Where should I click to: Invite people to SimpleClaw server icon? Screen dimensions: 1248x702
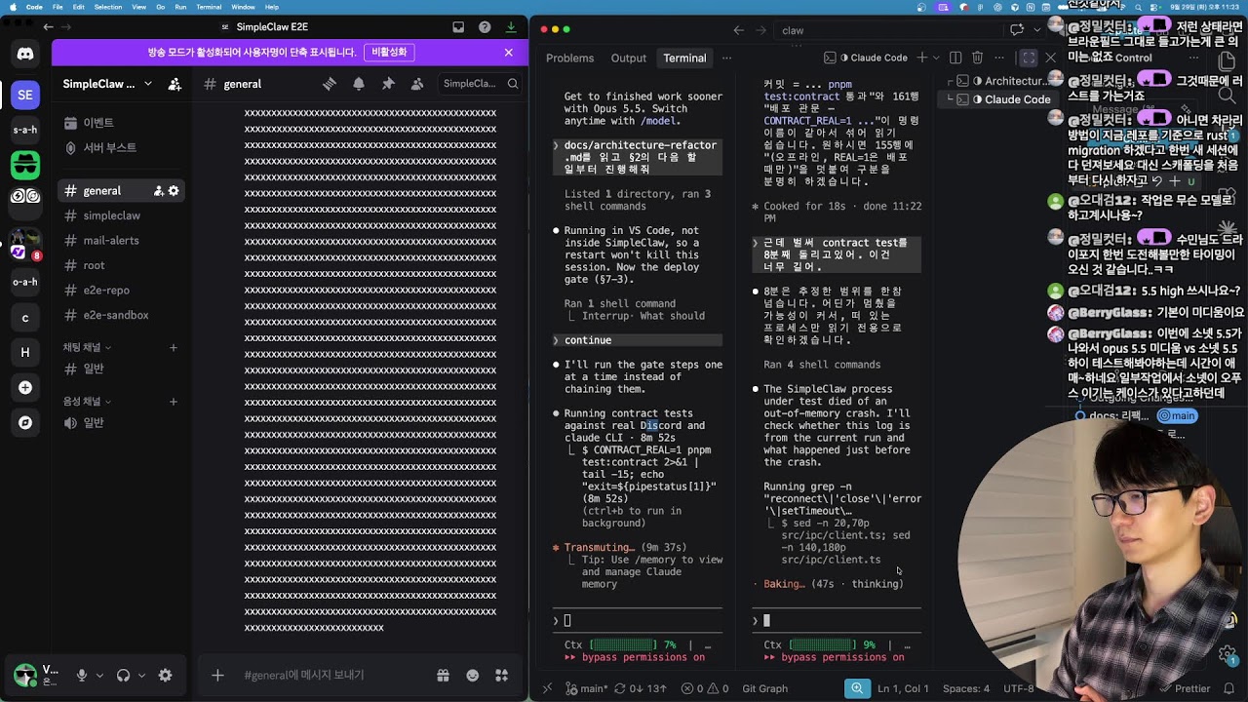click(175, 84)
